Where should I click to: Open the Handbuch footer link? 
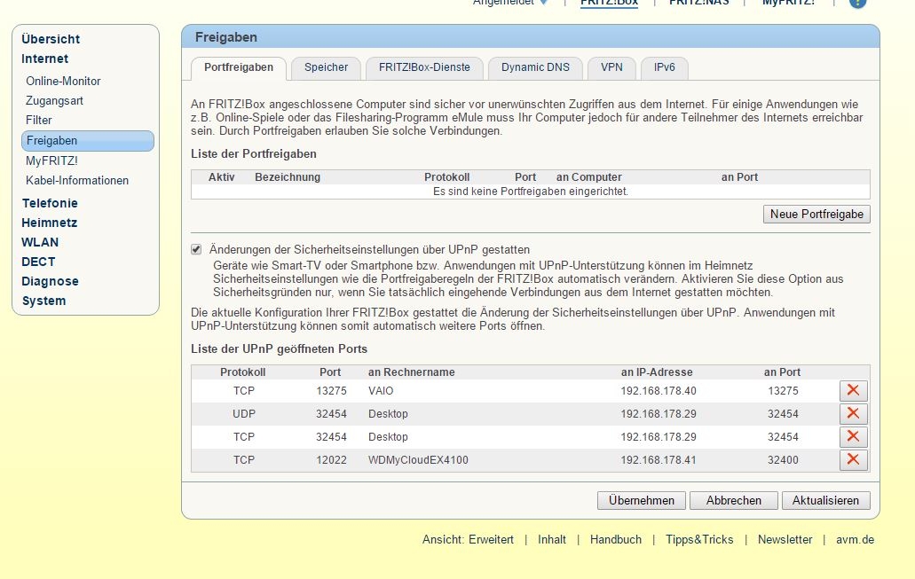616,540
